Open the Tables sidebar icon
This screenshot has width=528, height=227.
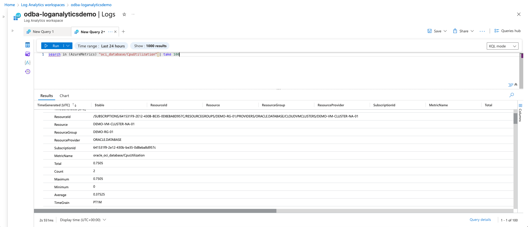[28, 45]
